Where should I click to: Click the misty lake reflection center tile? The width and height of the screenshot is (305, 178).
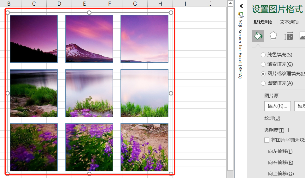89,93
